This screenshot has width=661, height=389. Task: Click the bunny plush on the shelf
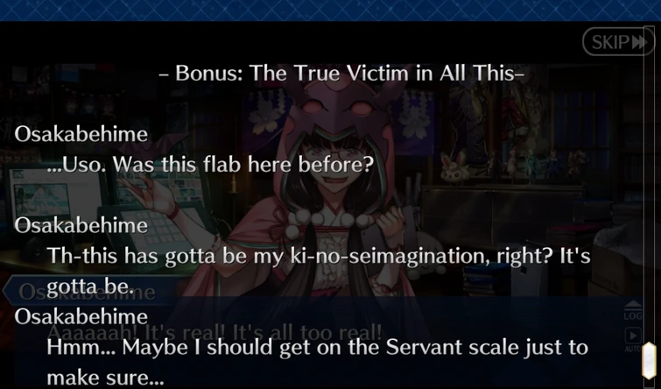[455, 168]
